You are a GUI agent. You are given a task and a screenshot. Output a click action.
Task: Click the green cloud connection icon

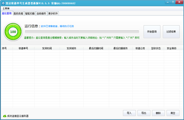click(5, 116)
